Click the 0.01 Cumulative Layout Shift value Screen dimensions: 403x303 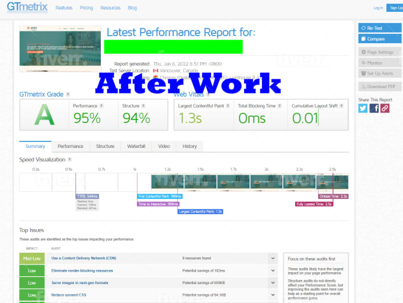tap(305, 118)
